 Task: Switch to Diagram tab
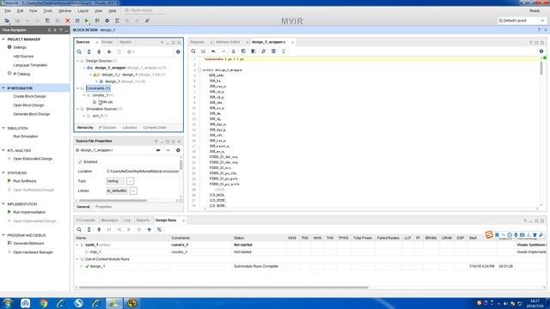(x=197, y=42)
